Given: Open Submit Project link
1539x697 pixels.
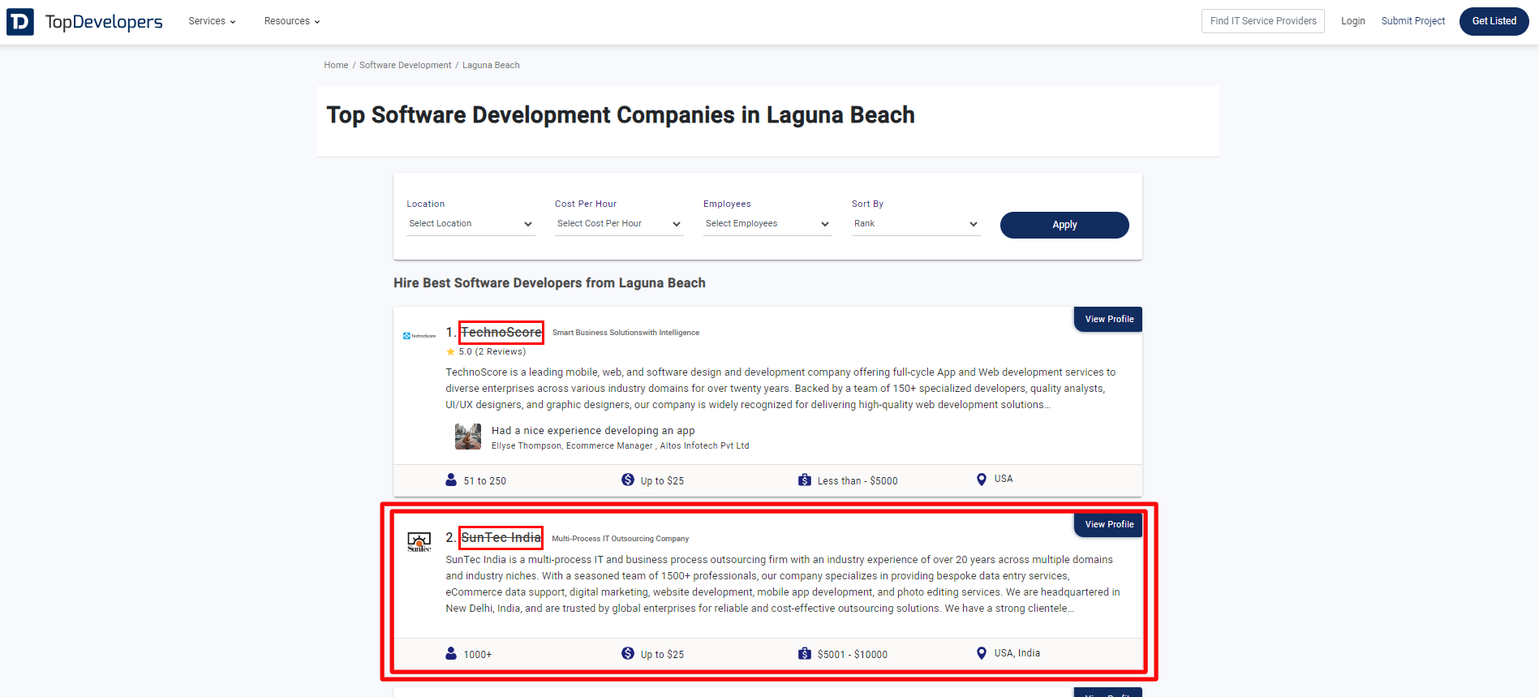Looking at the screenshot, I should click(1413, 21).
